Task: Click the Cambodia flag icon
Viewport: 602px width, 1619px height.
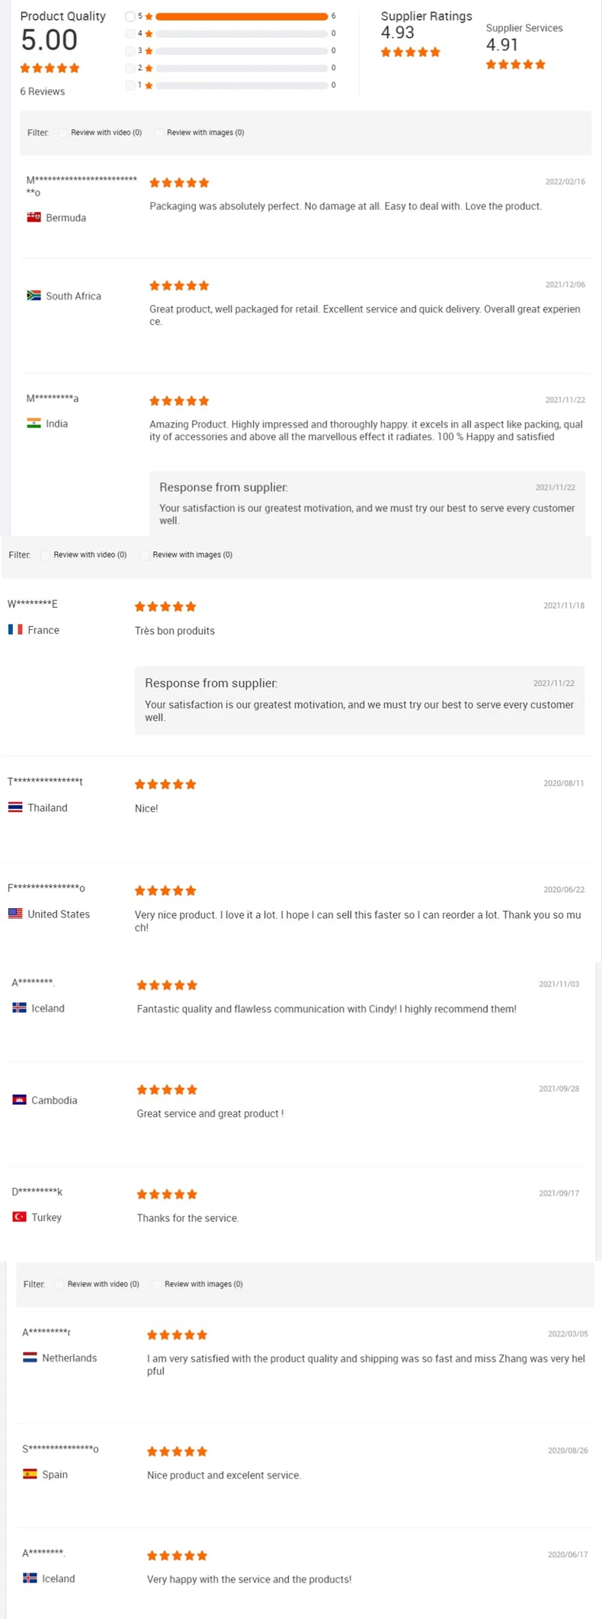Action: click(x=19, y=1099)
